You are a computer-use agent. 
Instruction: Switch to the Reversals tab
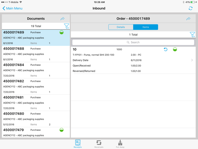pyautogui.click(x=99, y=144)
